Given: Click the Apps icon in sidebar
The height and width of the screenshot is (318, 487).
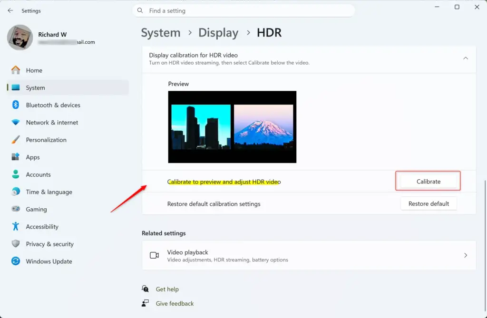Looking at the screenshot, I should [x=16, y=157].
